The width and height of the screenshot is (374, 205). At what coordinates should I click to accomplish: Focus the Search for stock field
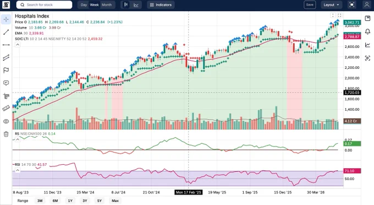44,5
